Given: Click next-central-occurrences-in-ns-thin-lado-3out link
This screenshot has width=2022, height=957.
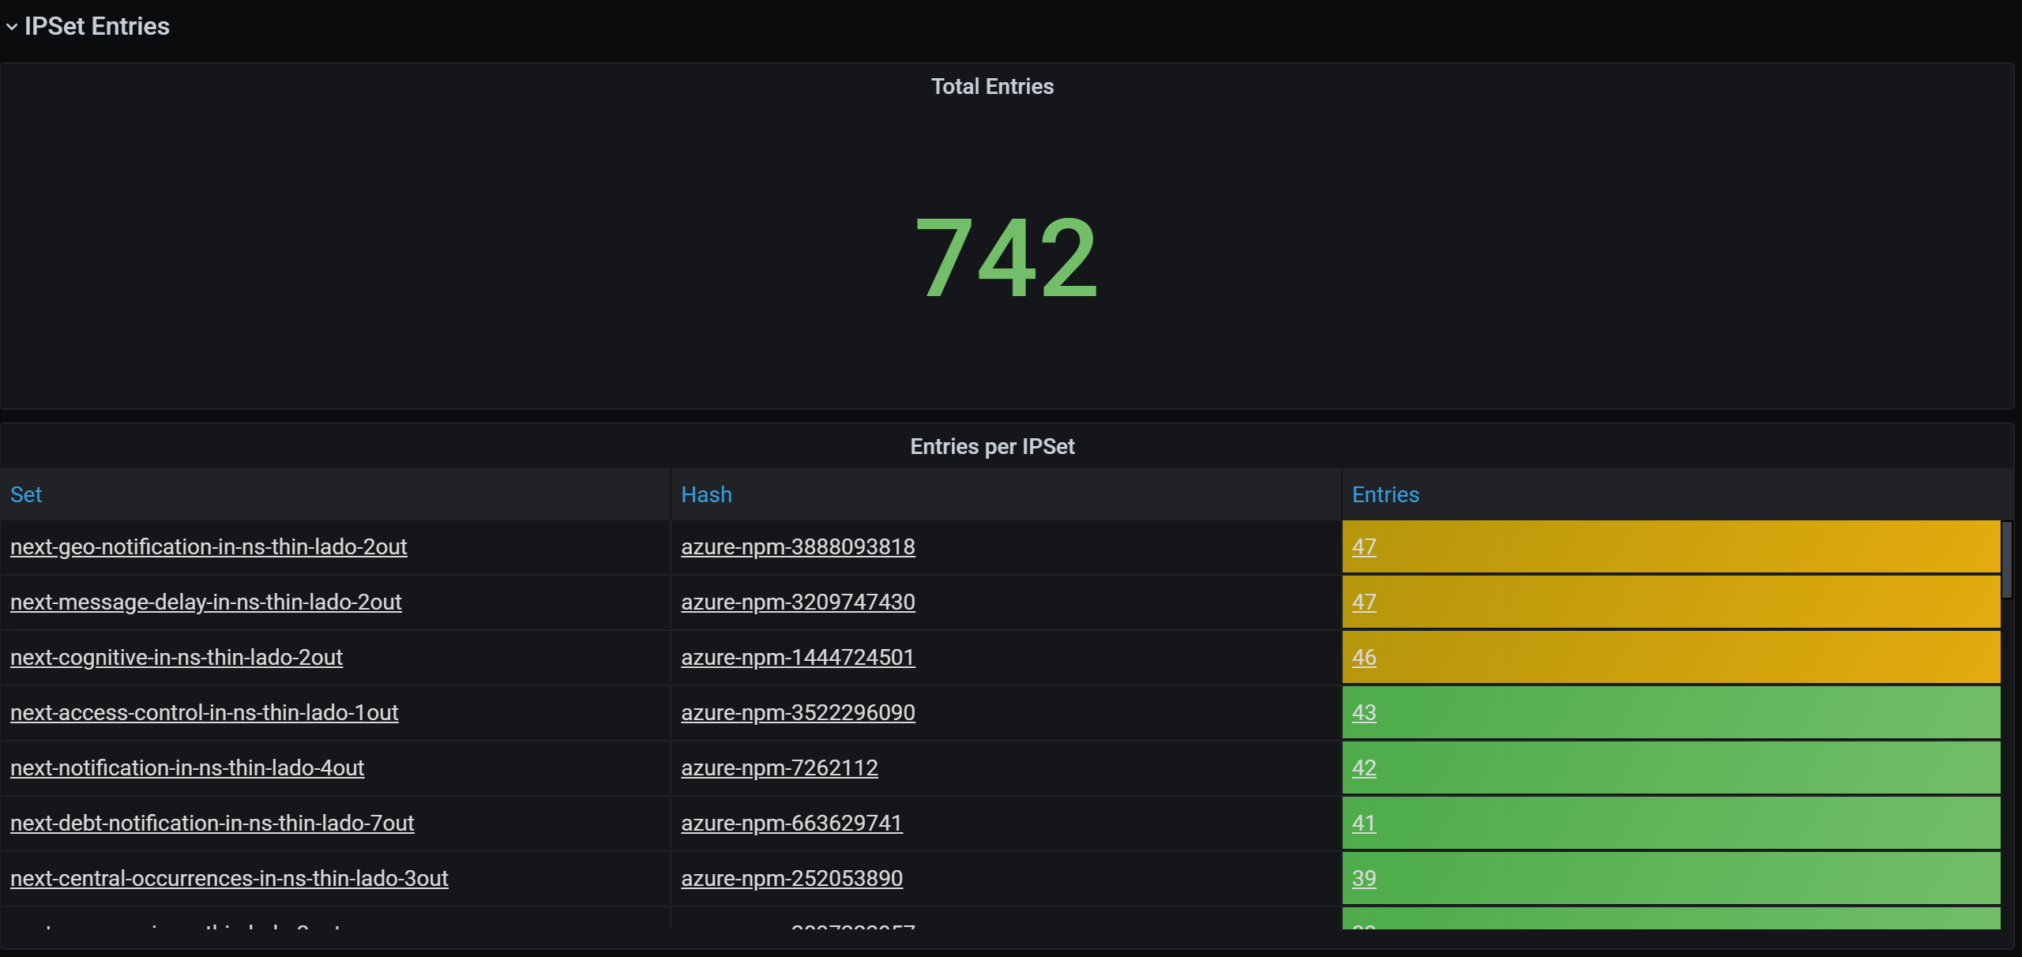Looking at the screenshot, I should click(229, 879).
